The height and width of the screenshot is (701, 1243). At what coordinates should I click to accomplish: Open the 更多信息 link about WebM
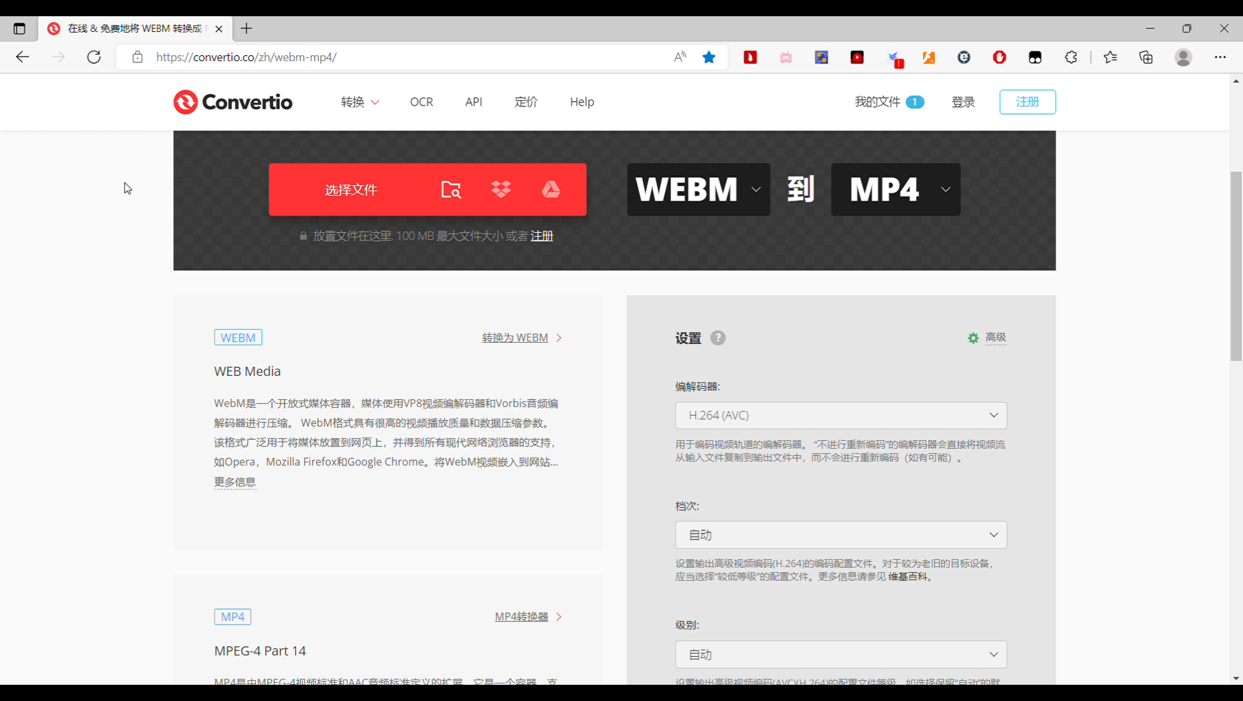tap(235, 482)
